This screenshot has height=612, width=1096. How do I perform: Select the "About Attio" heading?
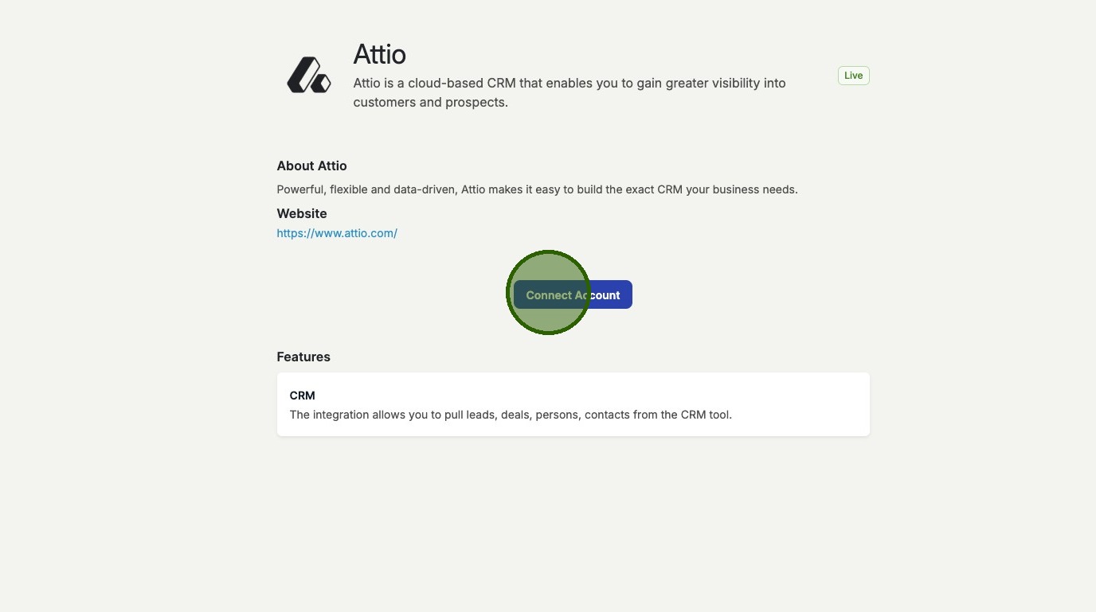click(x=311, y=166)
